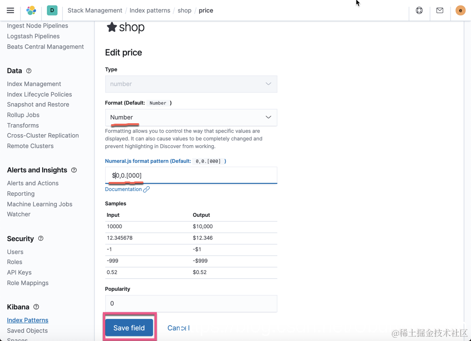Click the Edit price heading
471x341 pixels.
tap(123, 53)
